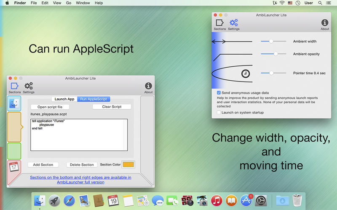
Task: Switch to the Launch App tab
Action: click(x=64, y=99)
